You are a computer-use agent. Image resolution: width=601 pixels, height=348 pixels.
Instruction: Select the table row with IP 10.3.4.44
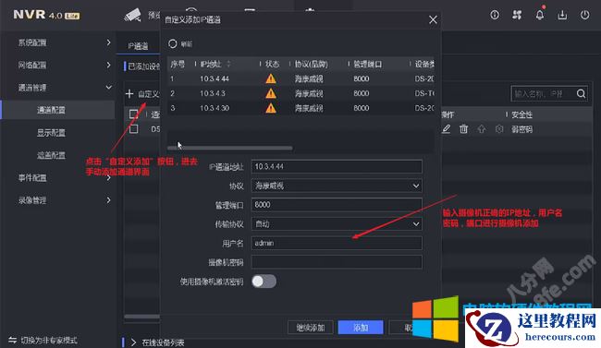(x=300, y=78)
